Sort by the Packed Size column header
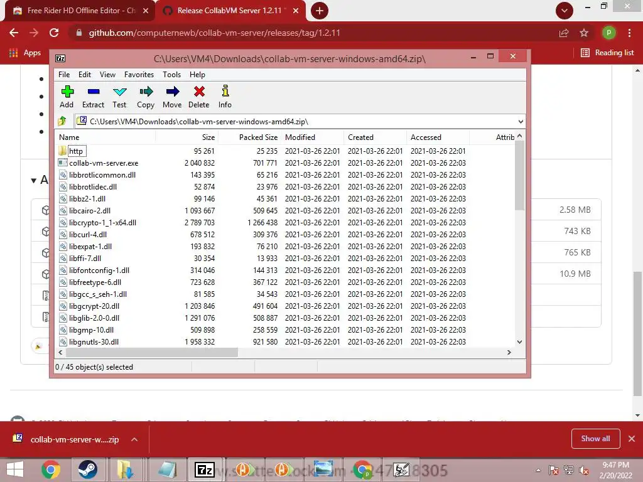 click(x=249, y=137)
